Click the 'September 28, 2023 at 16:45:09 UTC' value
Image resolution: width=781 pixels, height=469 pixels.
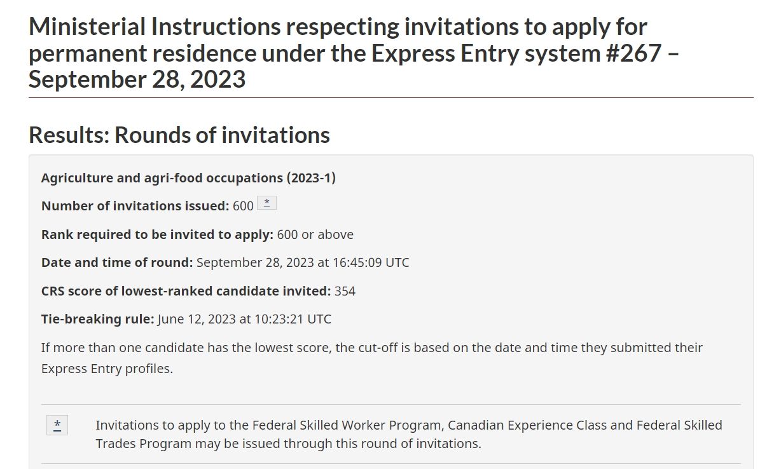pyautogui.click(x=303, y=262)
